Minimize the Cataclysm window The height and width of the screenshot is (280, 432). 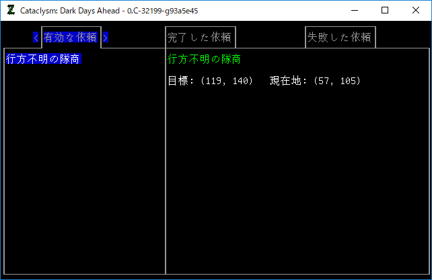(355, 11)
